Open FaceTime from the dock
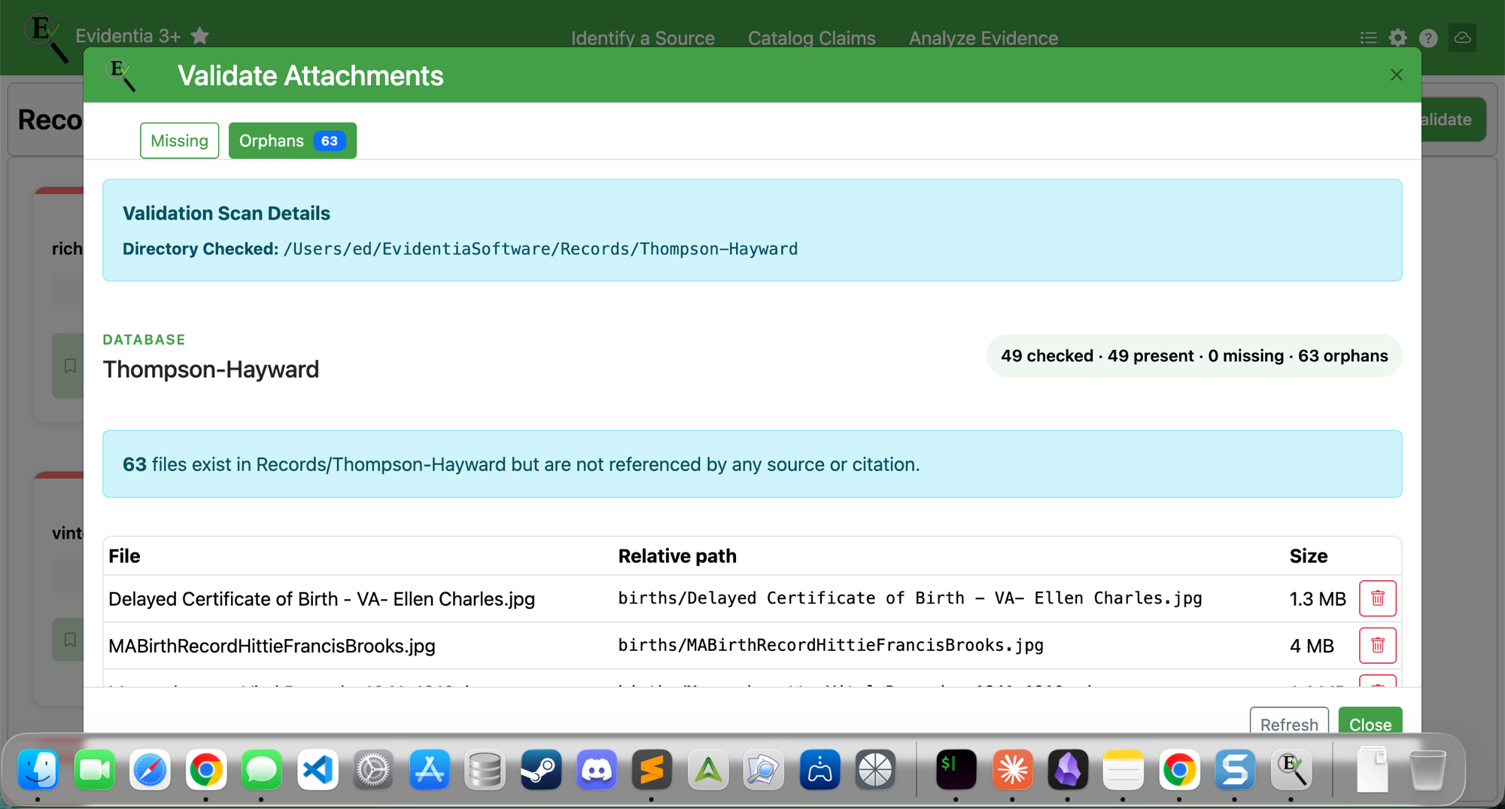 point(94,769)
